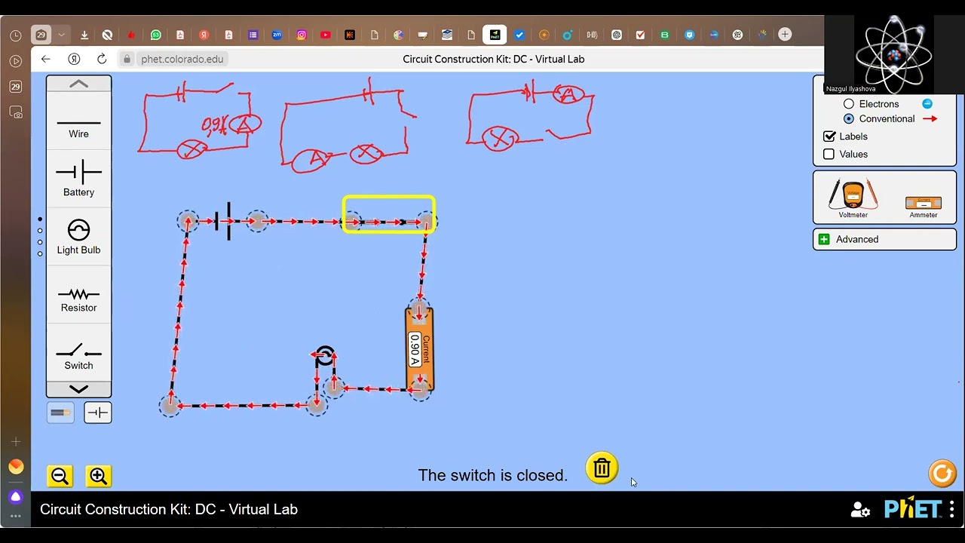Choose the Light Bulb component
This screenshot has height=543, width=965.
(78, 236)
